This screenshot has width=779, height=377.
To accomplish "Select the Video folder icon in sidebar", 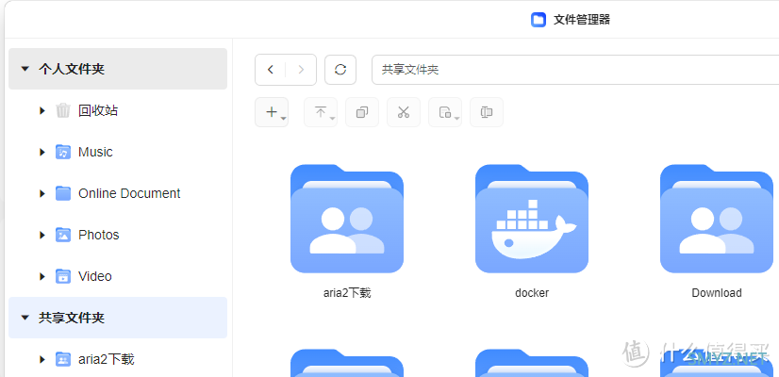I will (x=63, y=276).
